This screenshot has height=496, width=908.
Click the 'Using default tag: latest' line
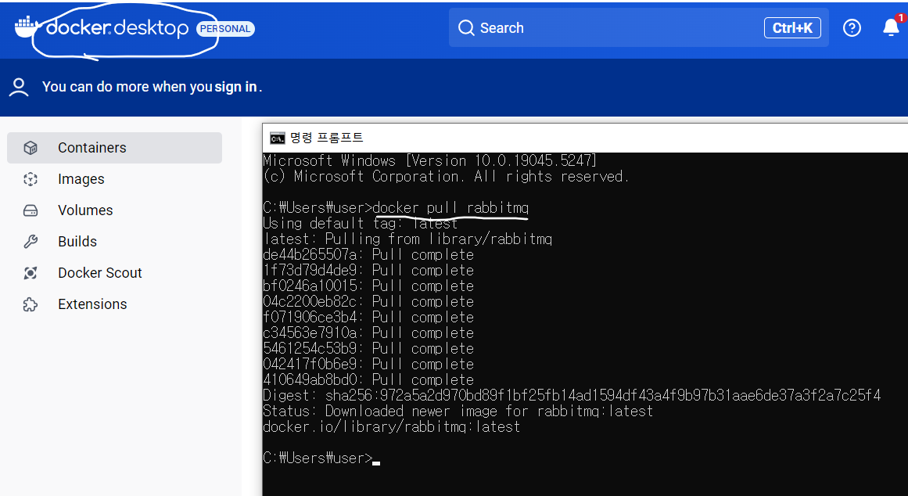[361, 223]
